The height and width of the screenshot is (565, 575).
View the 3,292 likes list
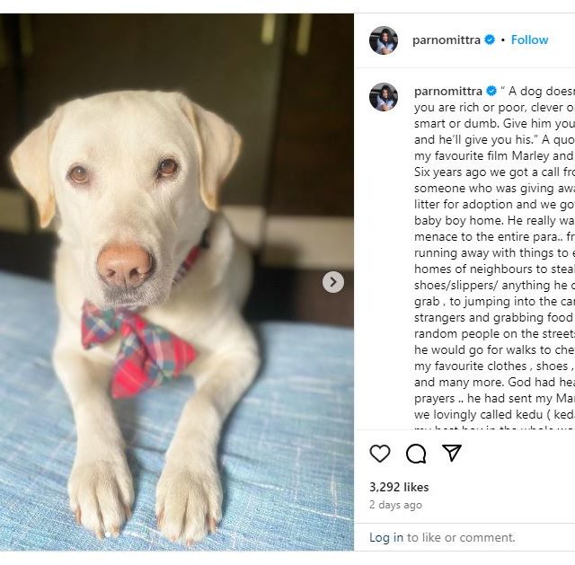[x=399, y=487]
